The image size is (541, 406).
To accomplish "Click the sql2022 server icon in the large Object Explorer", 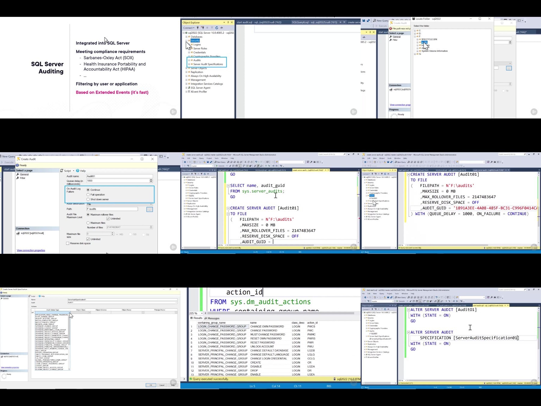I will [x=186, y=33].
